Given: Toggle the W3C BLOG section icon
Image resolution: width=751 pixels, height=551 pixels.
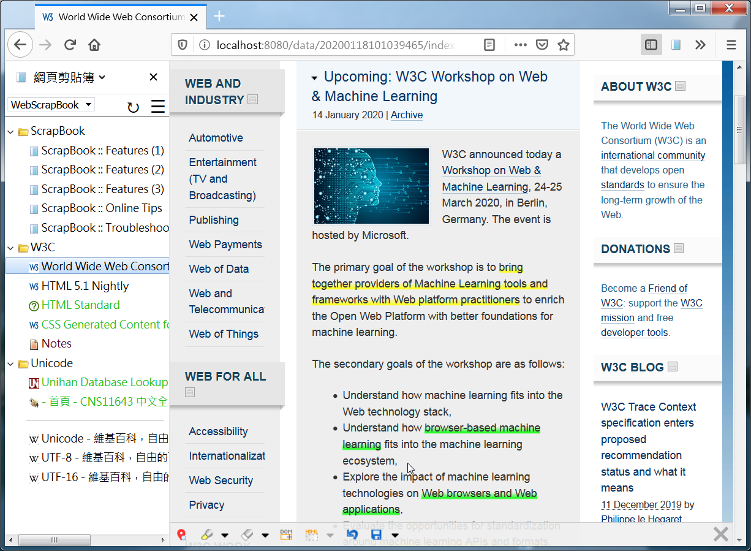Looking at the screenshot, I should (x=673, y=367).
